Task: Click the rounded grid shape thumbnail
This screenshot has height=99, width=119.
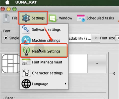Action: coord(11,64)
